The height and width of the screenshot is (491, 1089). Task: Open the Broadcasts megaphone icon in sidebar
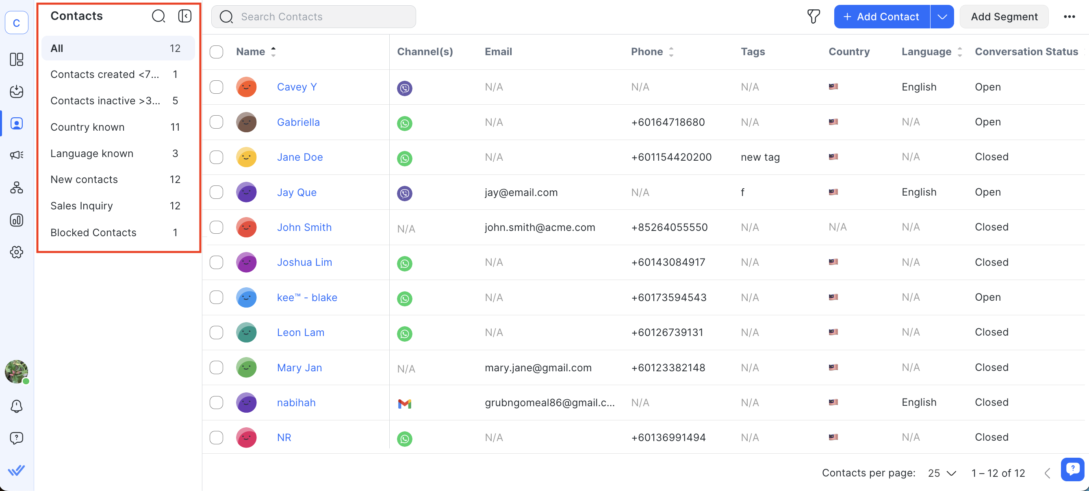click(x=17, y=155)
